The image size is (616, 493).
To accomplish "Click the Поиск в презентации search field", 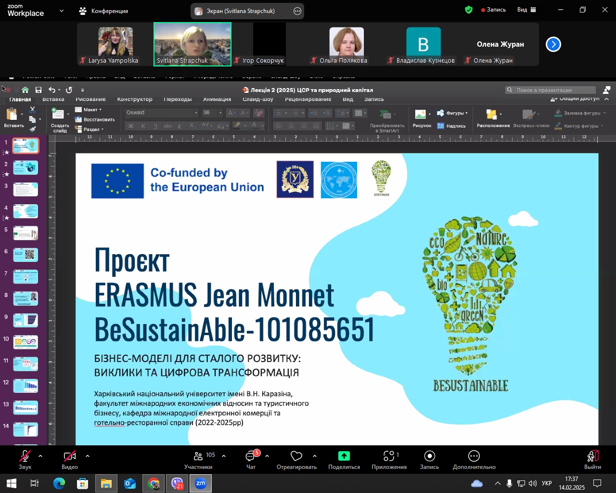I will (x=551, y=90).
